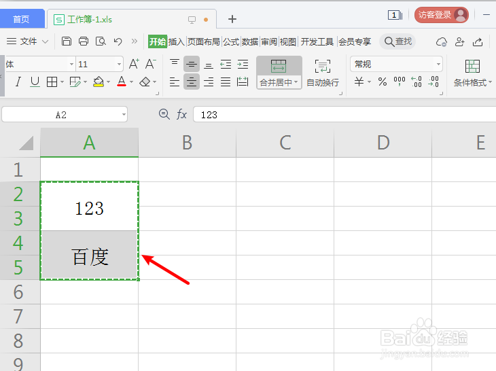Apply thousands separator 000 style
The height and width of the screenshot is (371, 496).
coord(400,82)
